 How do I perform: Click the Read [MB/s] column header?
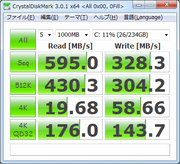[x=70, y=46]
